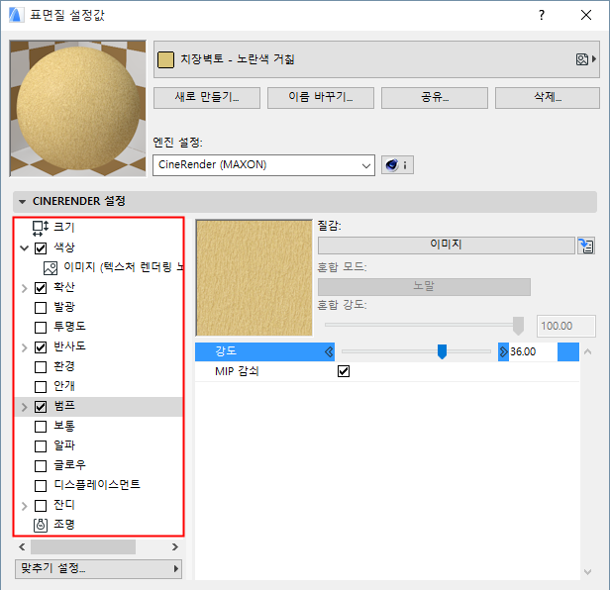Open the 맞추기 설정 match settings menu
This screenshot has width=610, height=590.
coord(98,569)
